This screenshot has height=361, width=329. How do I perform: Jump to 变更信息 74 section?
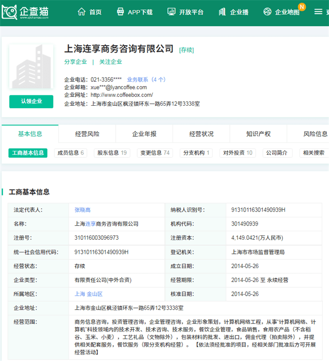[155, 153]
